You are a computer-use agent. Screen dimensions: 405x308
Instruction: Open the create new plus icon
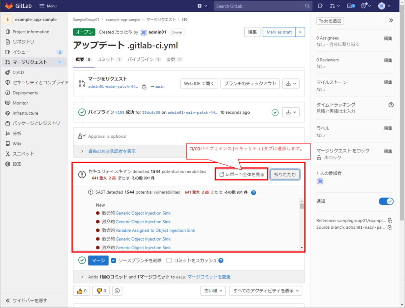point(202,6)
